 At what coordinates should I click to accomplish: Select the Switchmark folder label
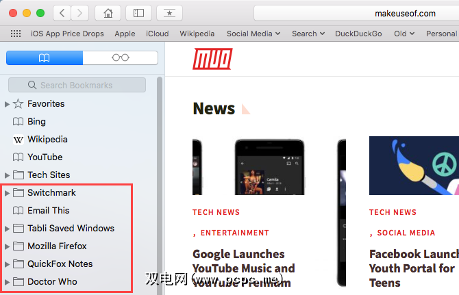[52, 192]
